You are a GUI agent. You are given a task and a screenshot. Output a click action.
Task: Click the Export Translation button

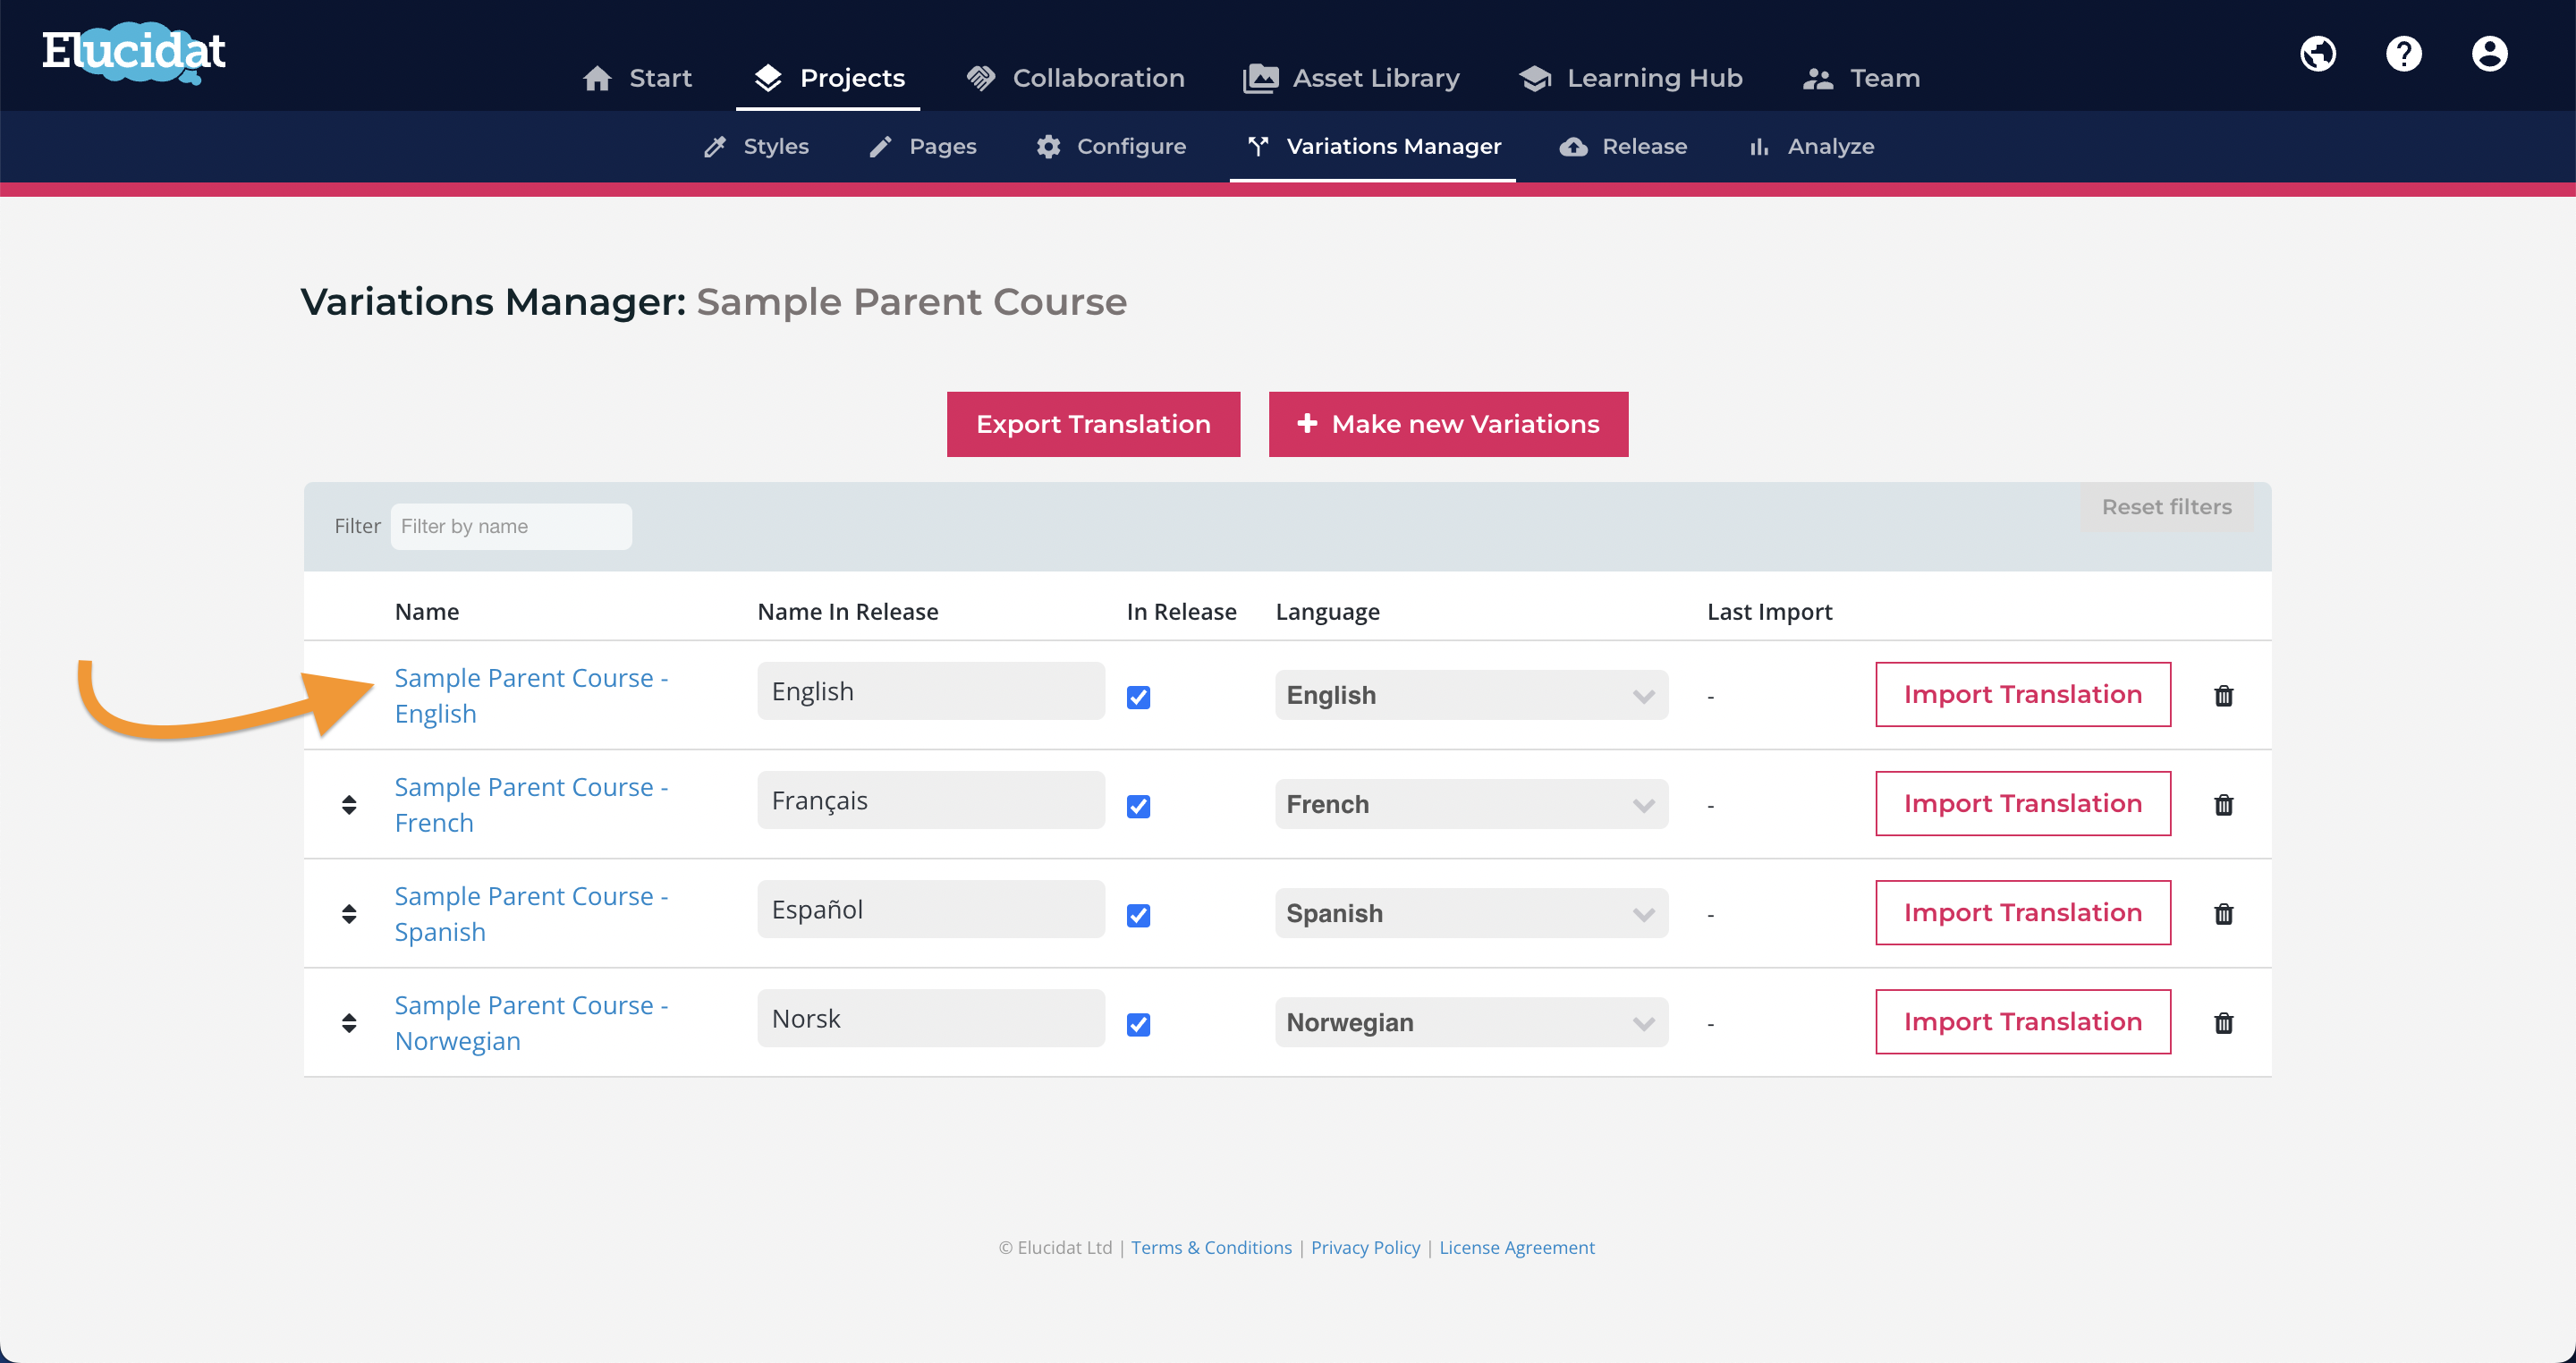click(x=1093, y=424)
